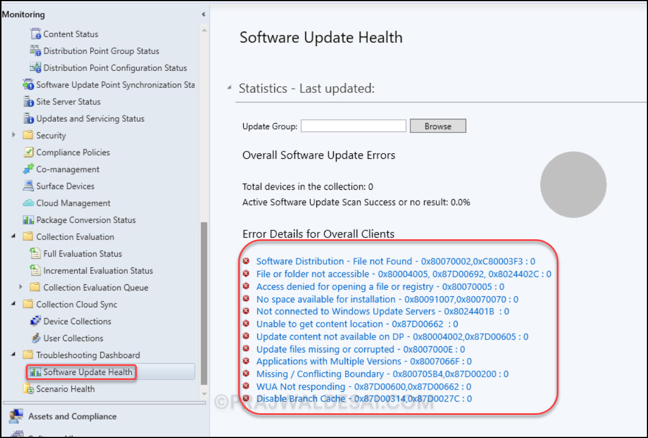Click the Collection Evaluation folder icon

tap(28, 236)
